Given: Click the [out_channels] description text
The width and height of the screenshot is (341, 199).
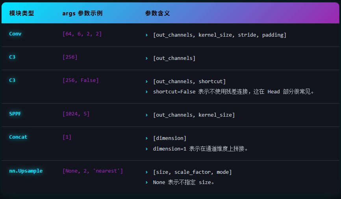Looking at the screenshot, I should pos(174,58).
